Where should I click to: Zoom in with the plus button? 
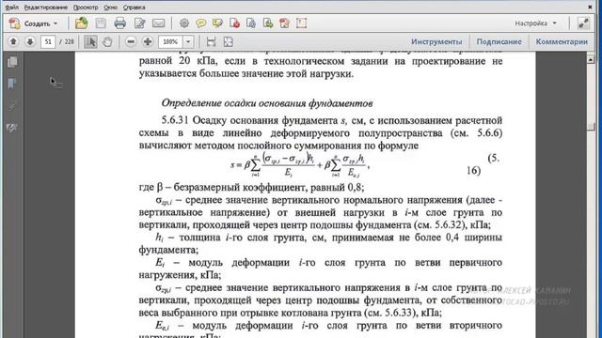pos(148,41)
